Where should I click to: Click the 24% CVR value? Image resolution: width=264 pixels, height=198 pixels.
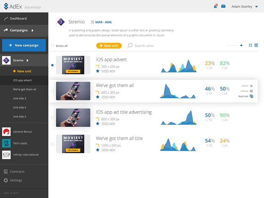click(x=225, y=141)
